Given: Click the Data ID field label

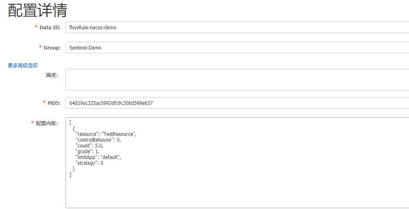Looking at the screenshot, I should coord(50,28).
